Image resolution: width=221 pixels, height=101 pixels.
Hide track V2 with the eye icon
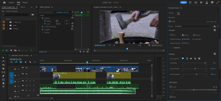point(26,68)
